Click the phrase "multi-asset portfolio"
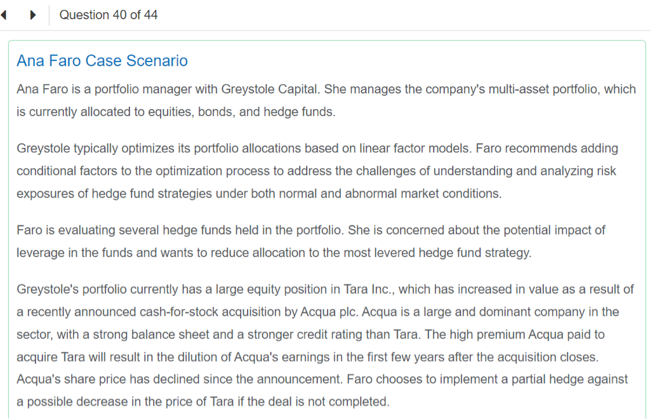The height and width of the screenshot is (419, 650). pos(543,90)
